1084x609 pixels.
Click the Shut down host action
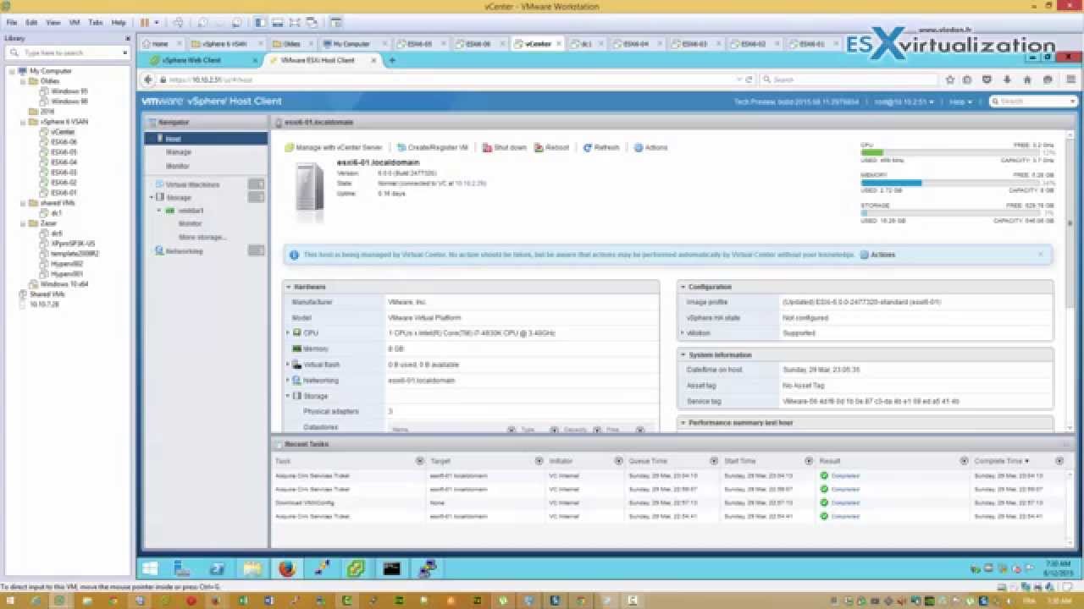coord(505,147)
